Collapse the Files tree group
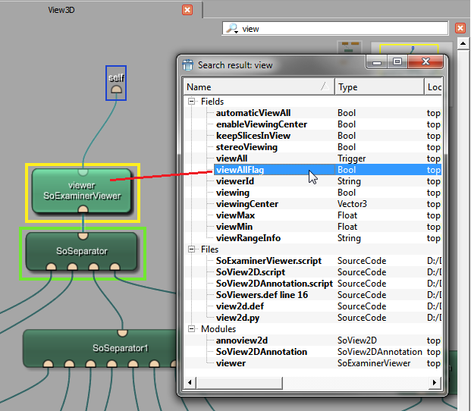Image resolution: width=471 pixels, height=411 pixels. pos(193,249)
